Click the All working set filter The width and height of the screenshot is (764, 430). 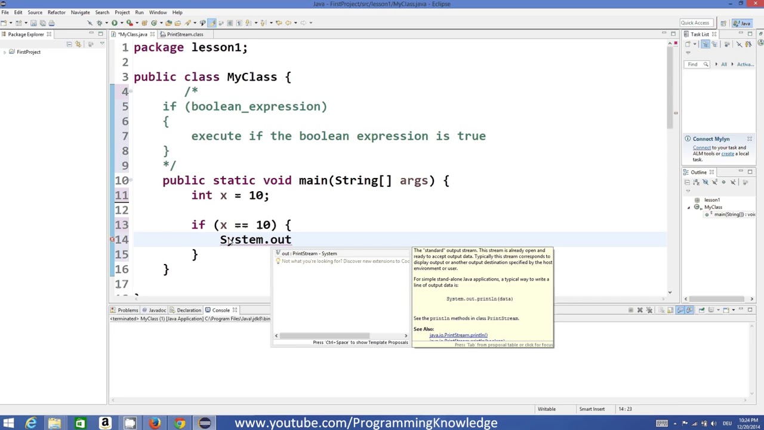[724, 64]
